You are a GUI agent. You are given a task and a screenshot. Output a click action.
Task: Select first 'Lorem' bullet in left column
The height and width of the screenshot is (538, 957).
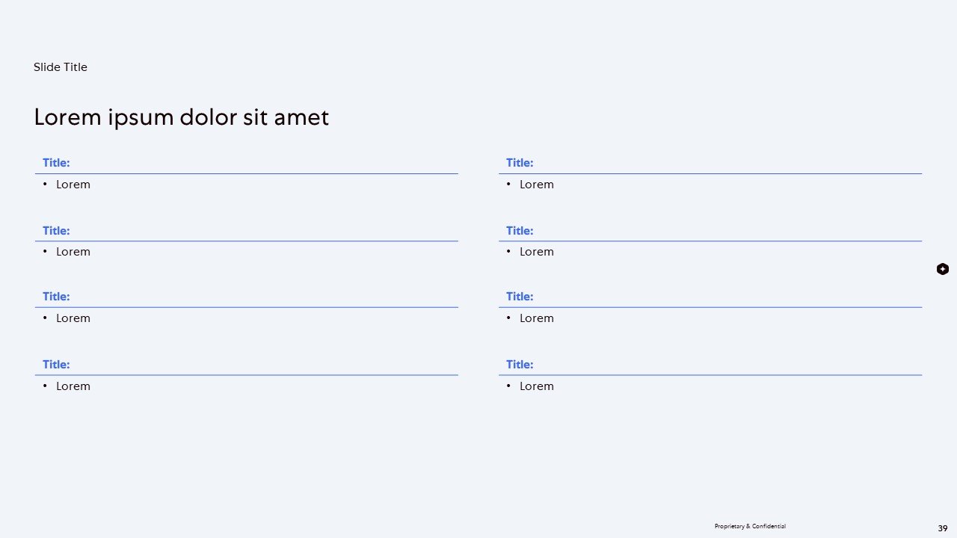(x=73, y=185)
